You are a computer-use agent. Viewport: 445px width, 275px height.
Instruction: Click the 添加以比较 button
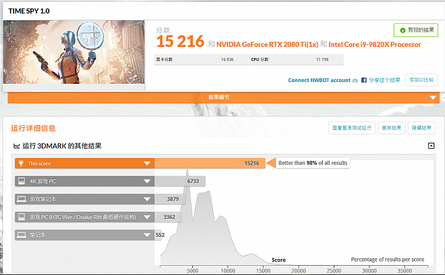point(421,80)
